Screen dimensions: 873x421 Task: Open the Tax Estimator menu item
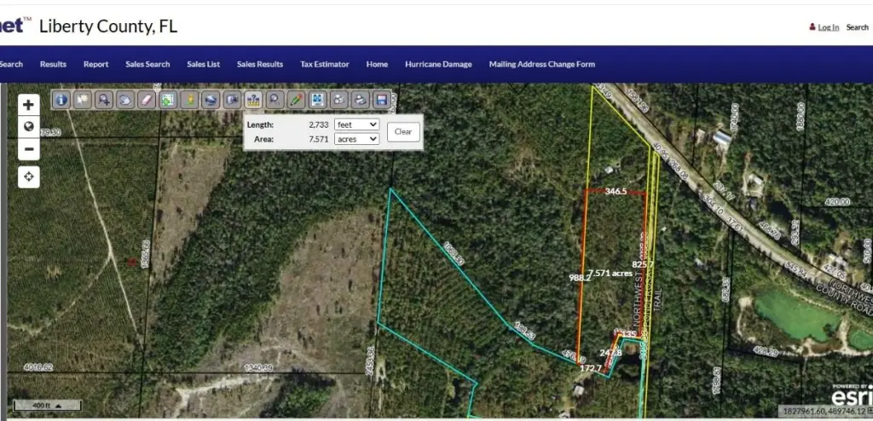pyautogui.click(x=325, y=64)
